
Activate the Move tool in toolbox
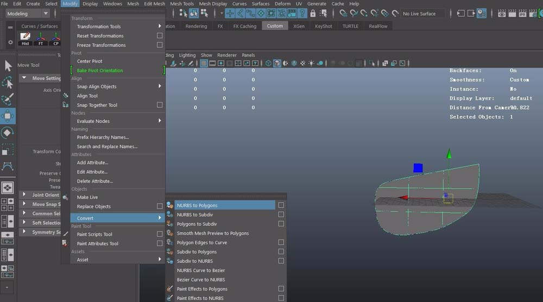pyautogui.click(x=8, y=116)
